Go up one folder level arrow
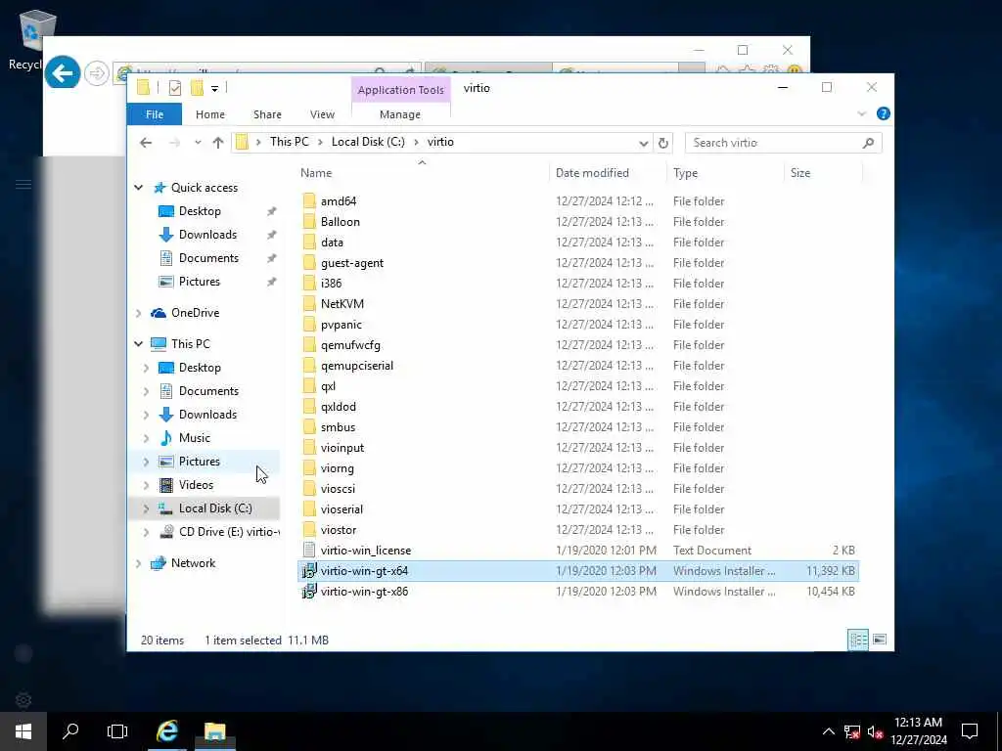1002x751 pixels. 218,143
